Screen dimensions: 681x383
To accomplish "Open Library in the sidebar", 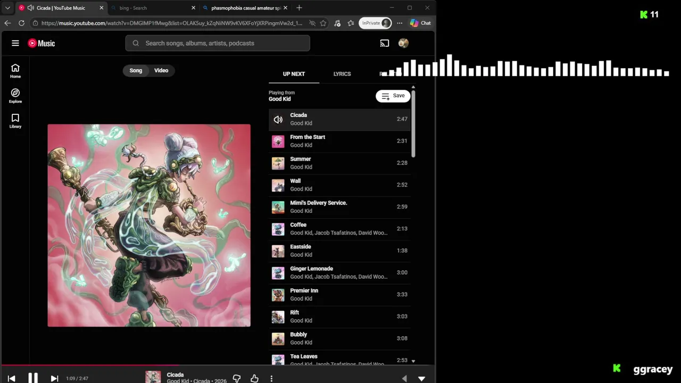I will tap(15, 121).
